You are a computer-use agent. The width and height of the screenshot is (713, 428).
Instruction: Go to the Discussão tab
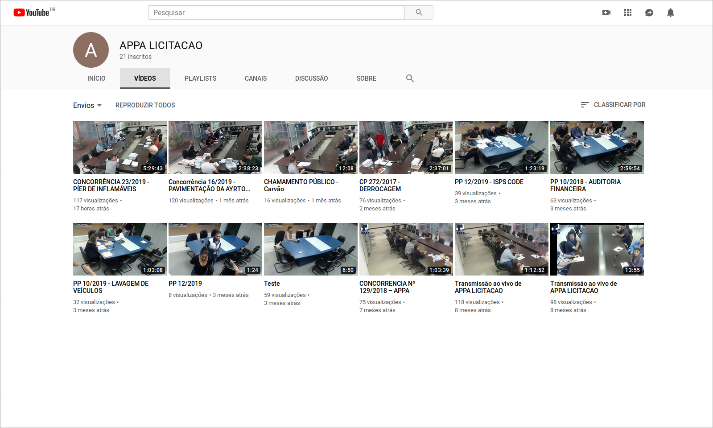pyautogui.click(x=311, y=78)
